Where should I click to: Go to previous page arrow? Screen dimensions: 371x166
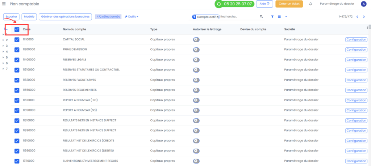pyautogui.click(x=357, y=17)
